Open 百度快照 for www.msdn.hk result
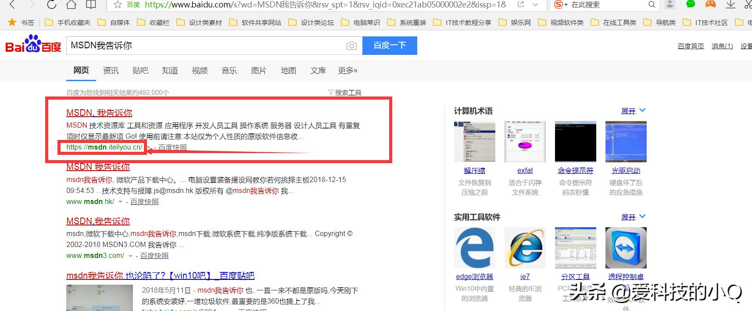This screenshot has height=311, width=752. click(x=144, y=202)
